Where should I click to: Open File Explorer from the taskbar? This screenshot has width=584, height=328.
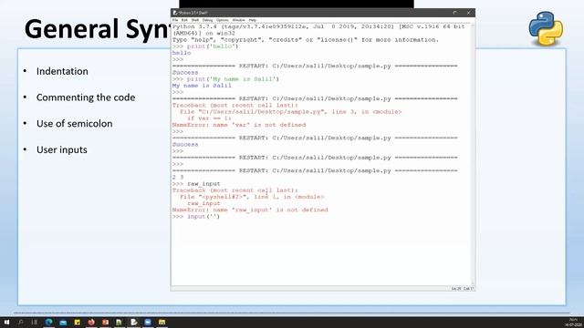pos(162,322)
